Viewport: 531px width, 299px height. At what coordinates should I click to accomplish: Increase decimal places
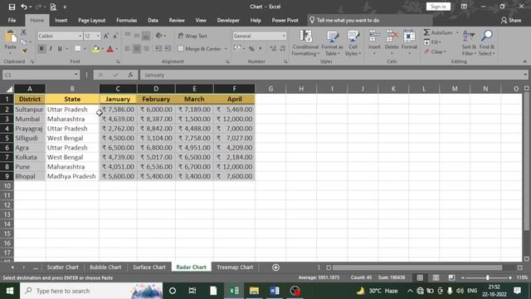(273, 49)
